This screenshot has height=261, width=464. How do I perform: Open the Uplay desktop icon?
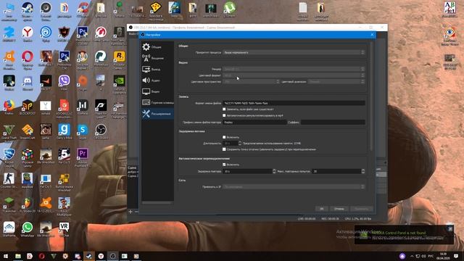[x=46, y=34]
